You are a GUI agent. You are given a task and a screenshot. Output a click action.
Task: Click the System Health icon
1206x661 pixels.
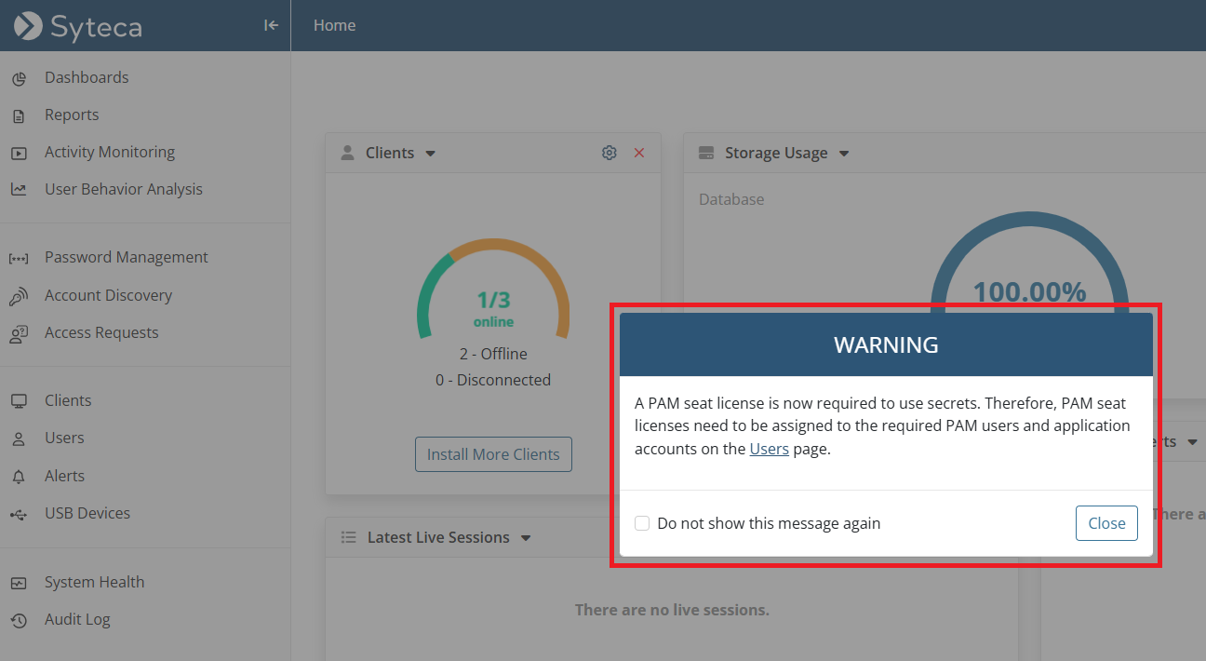tap(19, 583)
